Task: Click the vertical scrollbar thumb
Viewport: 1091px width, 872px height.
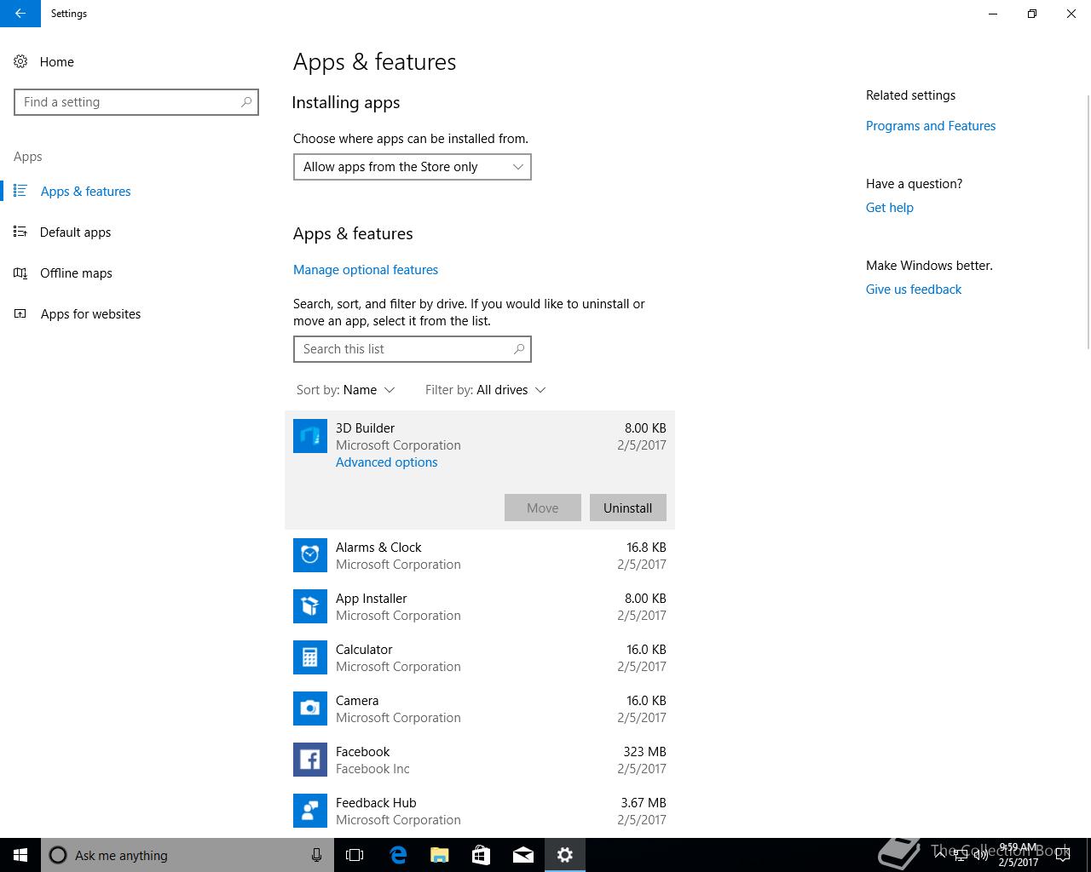Action: (x=1088, y=221)
